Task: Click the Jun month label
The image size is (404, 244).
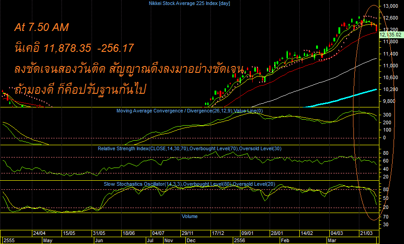Action: (x=99, y=241)
